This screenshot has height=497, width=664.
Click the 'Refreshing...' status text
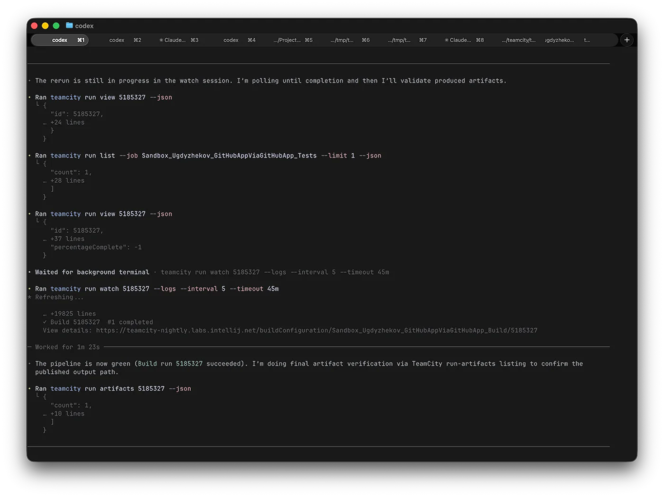pos(59,297)
